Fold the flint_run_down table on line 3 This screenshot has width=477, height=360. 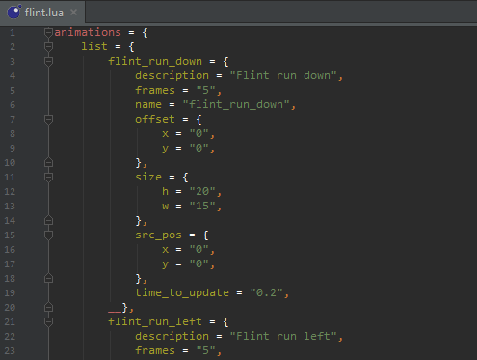point(48,62)
